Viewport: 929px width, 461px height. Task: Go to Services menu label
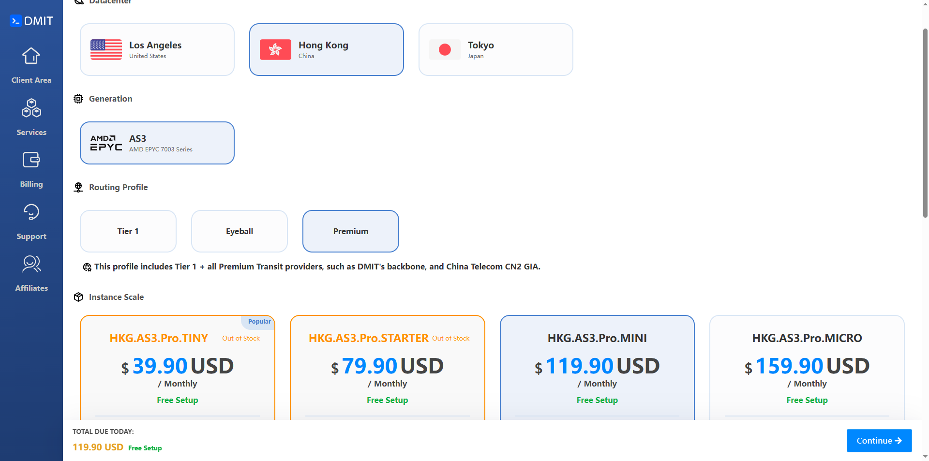[31, 133]
